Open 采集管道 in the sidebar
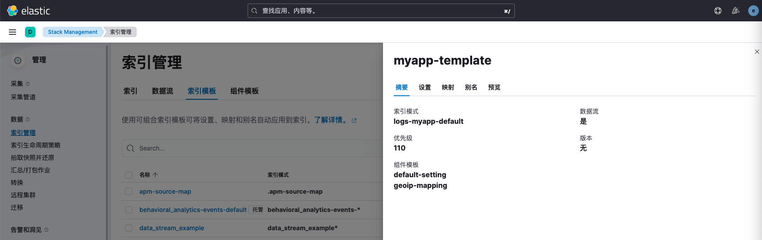 23,97
